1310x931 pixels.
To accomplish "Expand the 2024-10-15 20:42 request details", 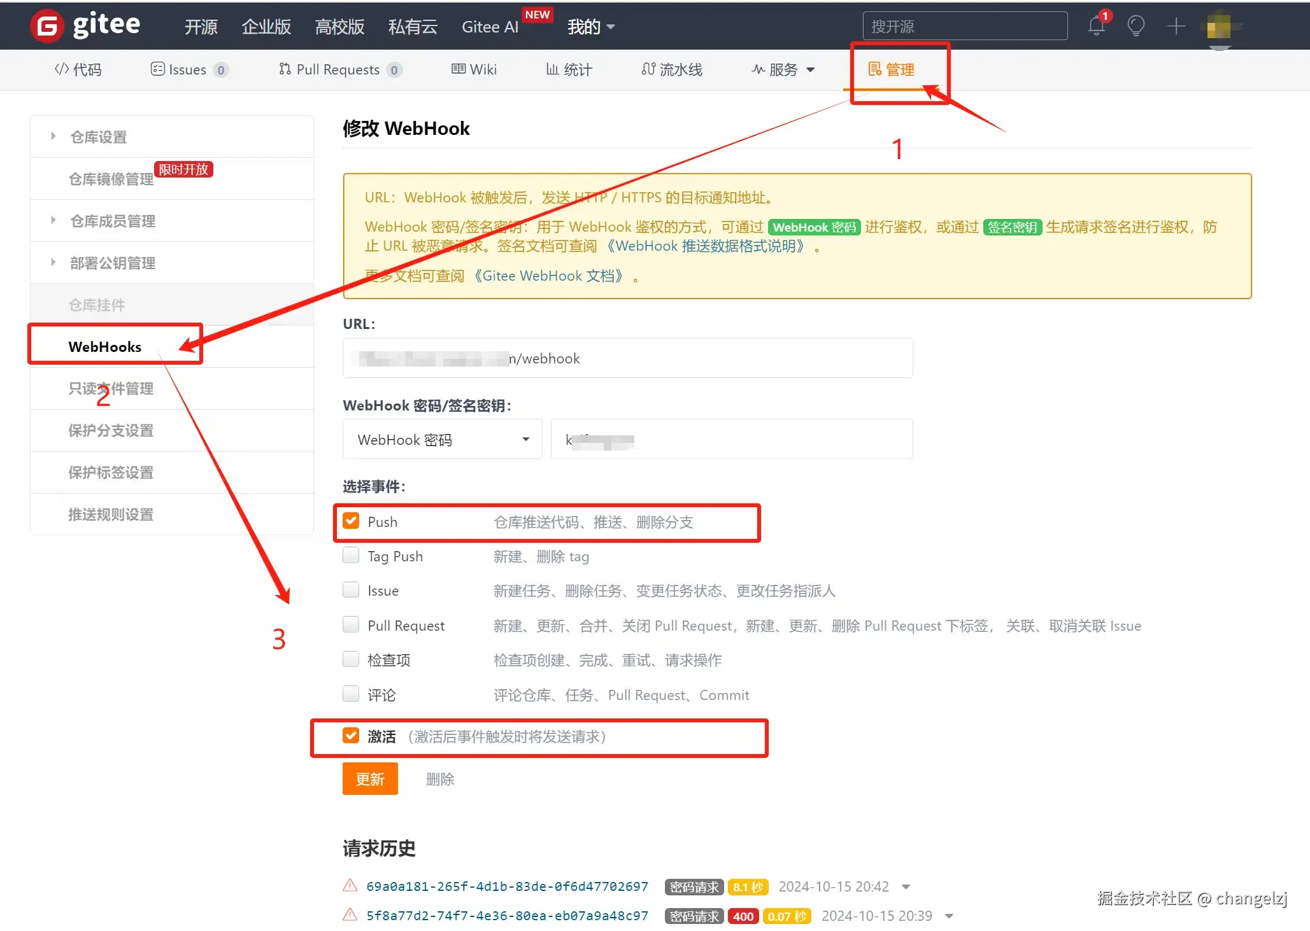I will (906, 886).
